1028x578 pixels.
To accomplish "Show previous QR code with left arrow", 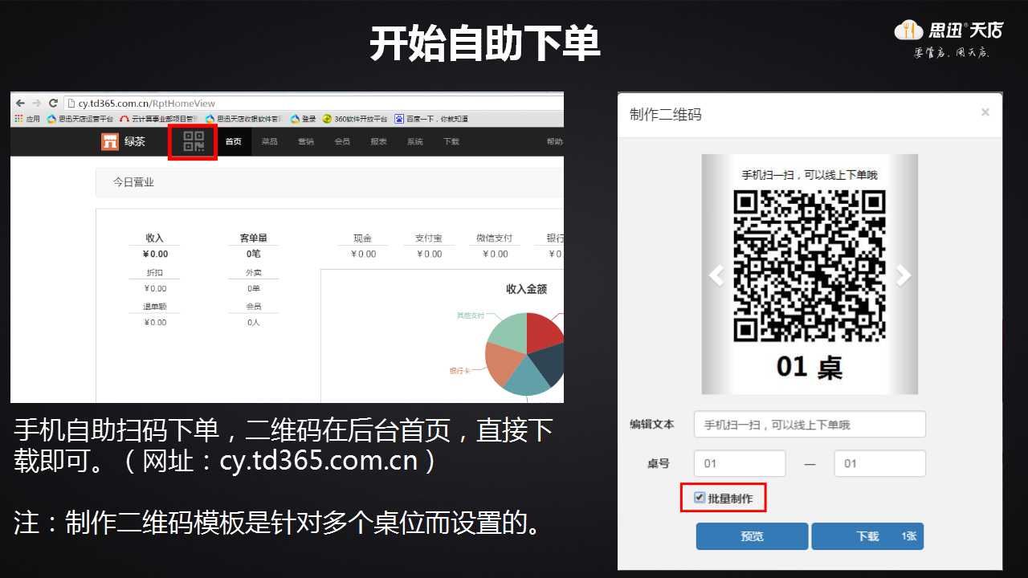I will pos(716,275).
